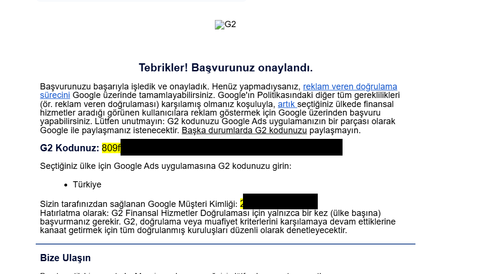Click 'Sizin tarafınızdan sağlanan Google Müşteri Kimliği' text

[139, 204]
